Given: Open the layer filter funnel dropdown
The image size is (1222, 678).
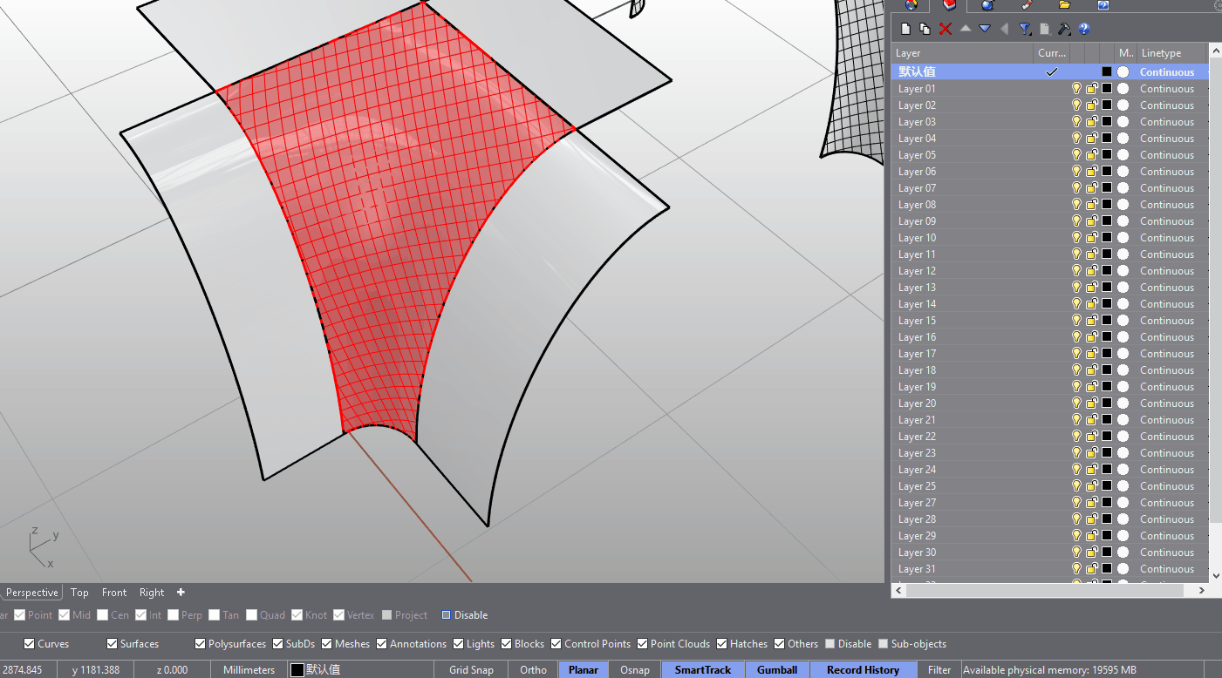Looking at the screenshot, I should (1025, 29).
